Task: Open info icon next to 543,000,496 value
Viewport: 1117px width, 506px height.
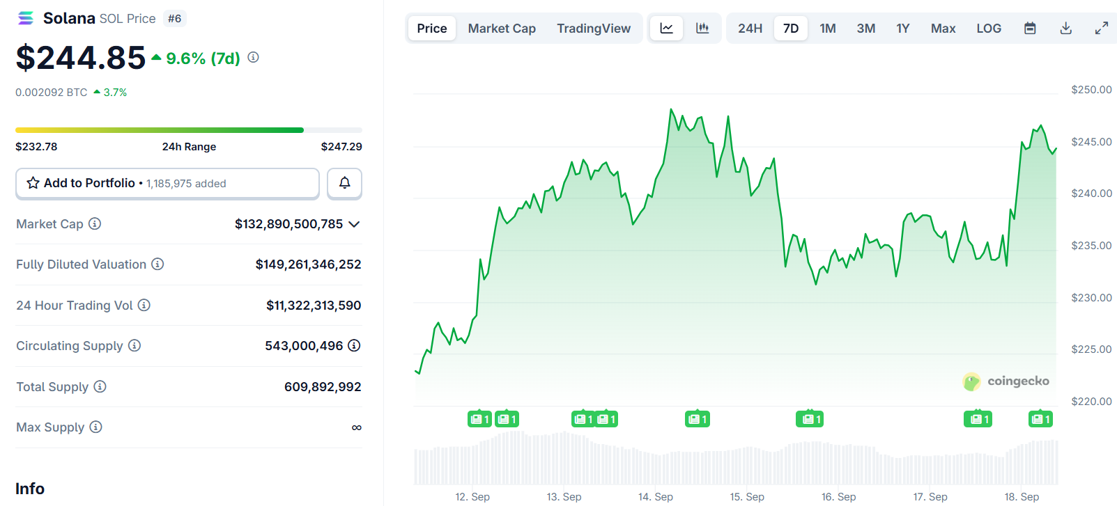Action: pyautogui.click(x=354, y=345)
